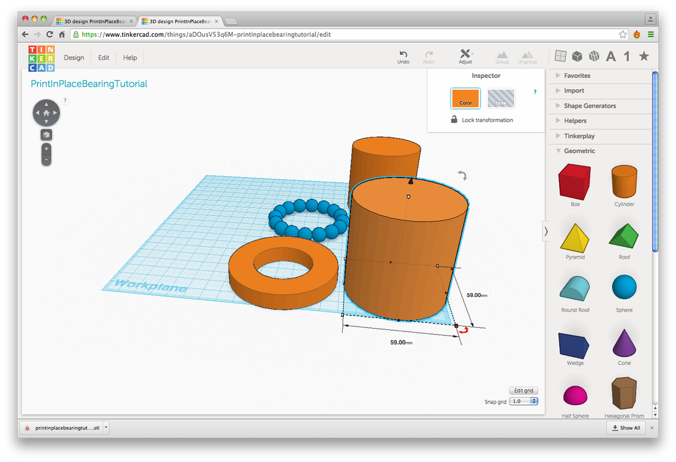Click the PrintInPlaceBearingTutorial title
This screenshot has height=462, width=676.
click(x=89, y=84)
